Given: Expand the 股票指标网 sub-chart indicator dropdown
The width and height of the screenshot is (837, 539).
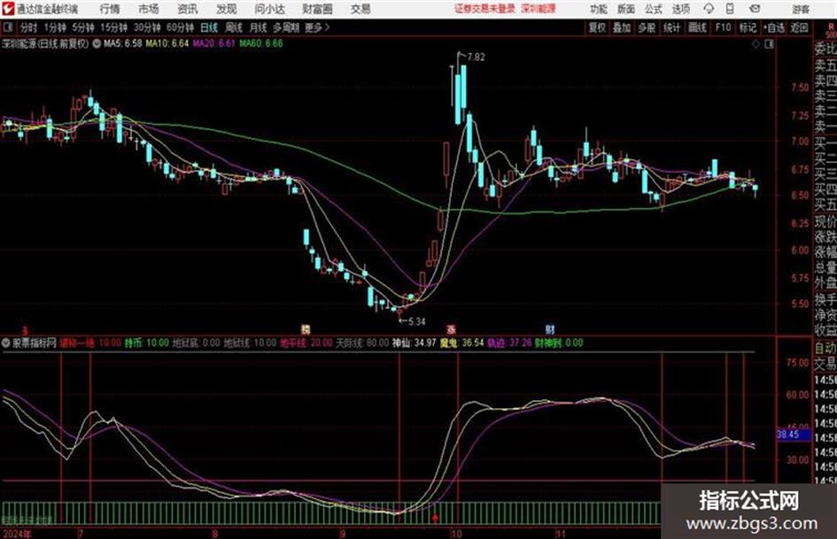Looking at the screenshot, I should (x=5, y=343).
